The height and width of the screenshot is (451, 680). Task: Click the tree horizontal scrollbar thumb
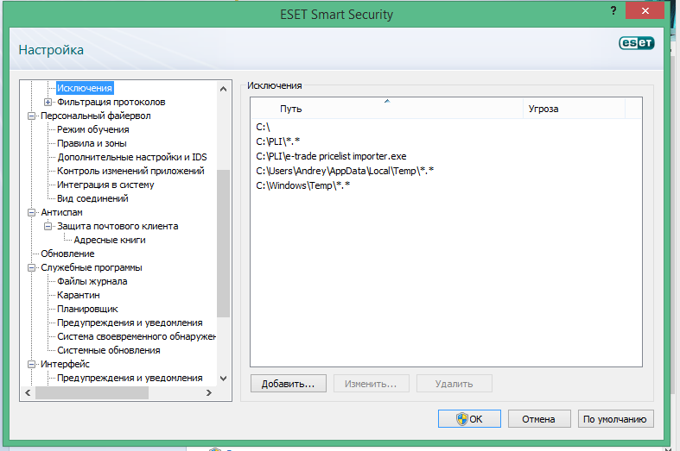coord(92,392)
